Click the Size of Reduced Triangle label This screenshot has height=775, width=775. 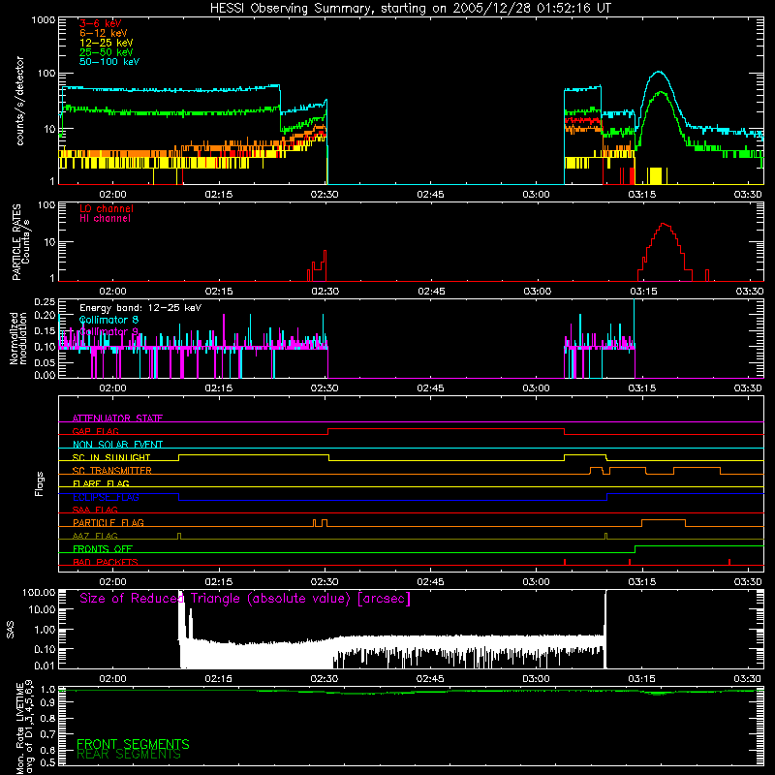(245, 599)
